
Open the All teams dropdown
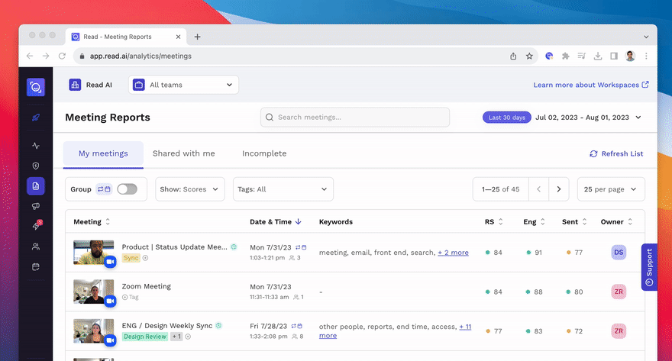click(183, 85)
